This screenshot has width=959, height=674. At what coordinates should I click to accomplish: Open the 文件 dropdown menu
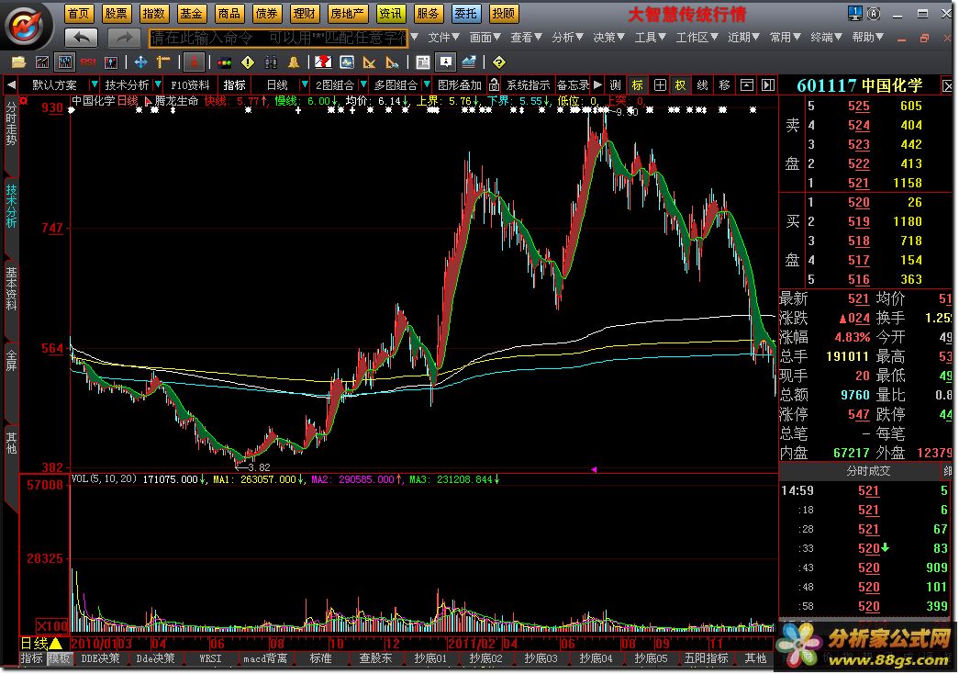coord(443,38)
